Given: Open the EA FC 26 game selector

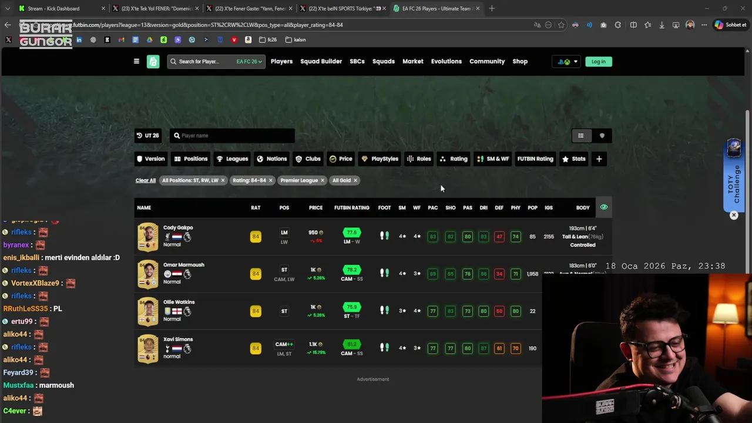Looking at the screenshot, I should tap(249, 61).
